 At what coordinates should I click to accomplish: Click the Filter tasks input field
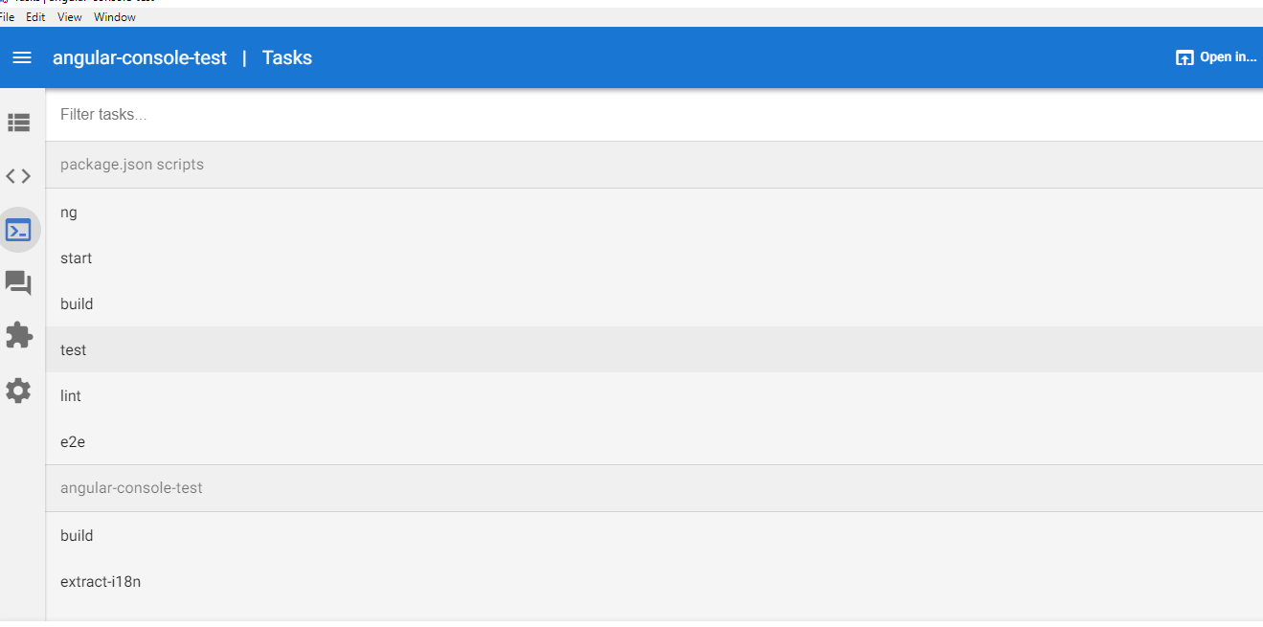(654, 115)
